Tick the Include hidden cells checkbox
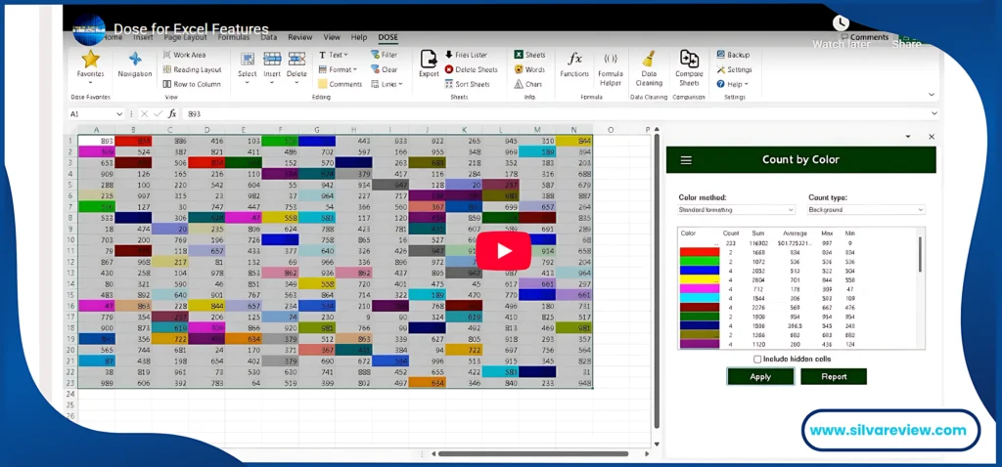 pos(757,360)
